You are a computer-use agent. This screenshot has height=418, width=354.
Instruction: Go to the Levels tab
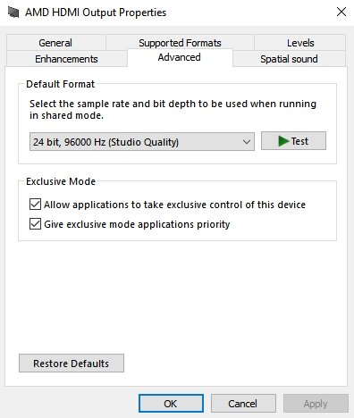pyautogui.click(x=300, y=43)
